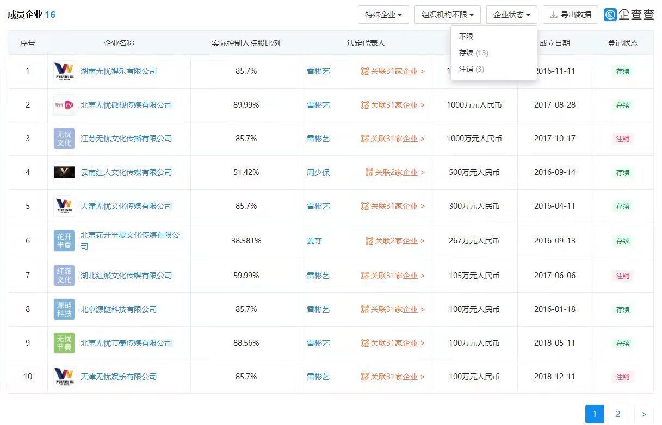
Task: Click the 成员企业 16 heading
Action: [x=32, y=15]
